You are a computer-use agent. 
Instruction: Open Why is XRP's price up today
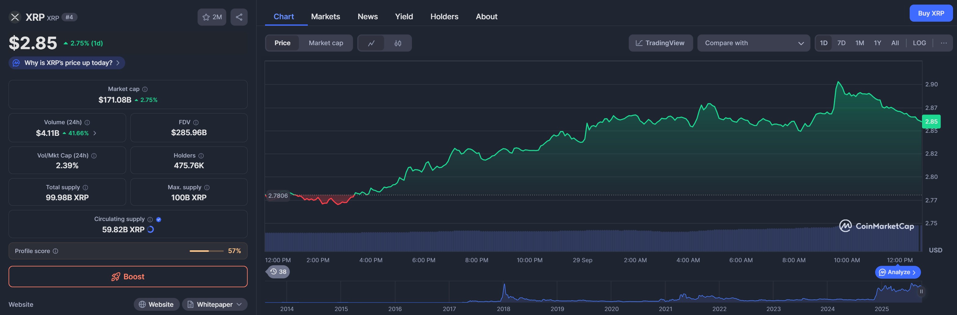67,63
